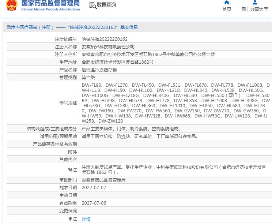Click 国家药品监督管理局 title
The width and height of the screenshot is (272, 224).
click(50, 3)
